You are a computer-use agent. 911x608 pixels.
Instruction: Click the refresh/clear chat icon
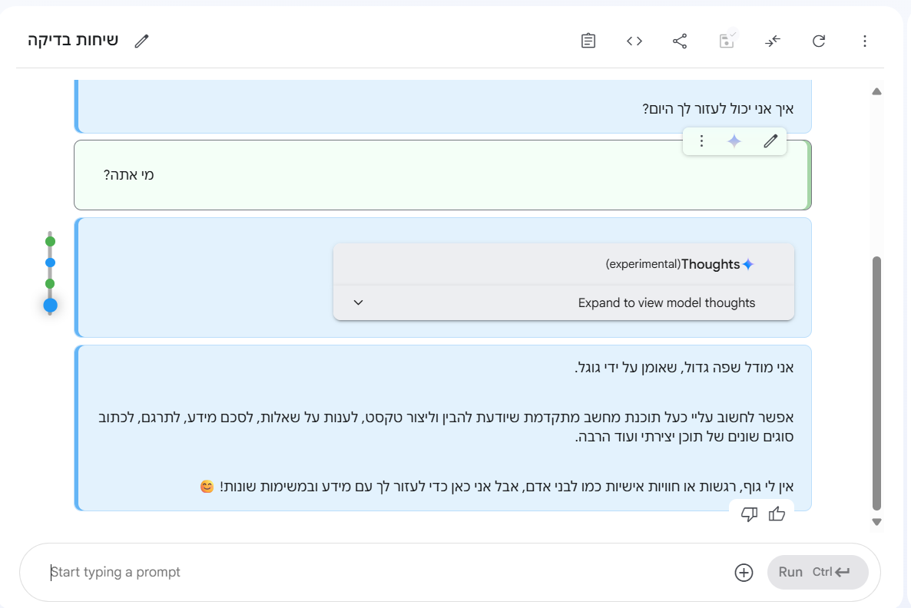(819, 41)
